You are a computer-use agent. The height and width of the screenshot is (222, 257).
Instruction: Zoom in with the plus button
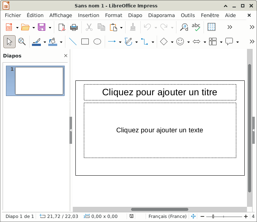point(246,216)
